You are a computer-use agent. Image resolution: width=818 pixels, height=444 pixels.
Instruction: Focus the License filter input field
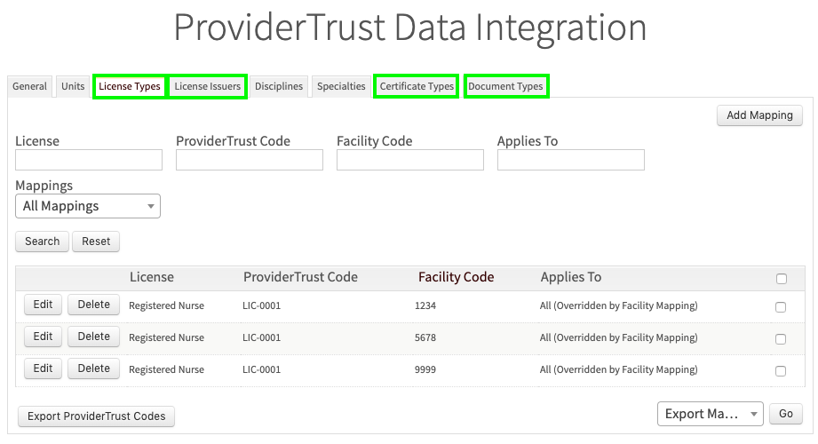point(89,160)
